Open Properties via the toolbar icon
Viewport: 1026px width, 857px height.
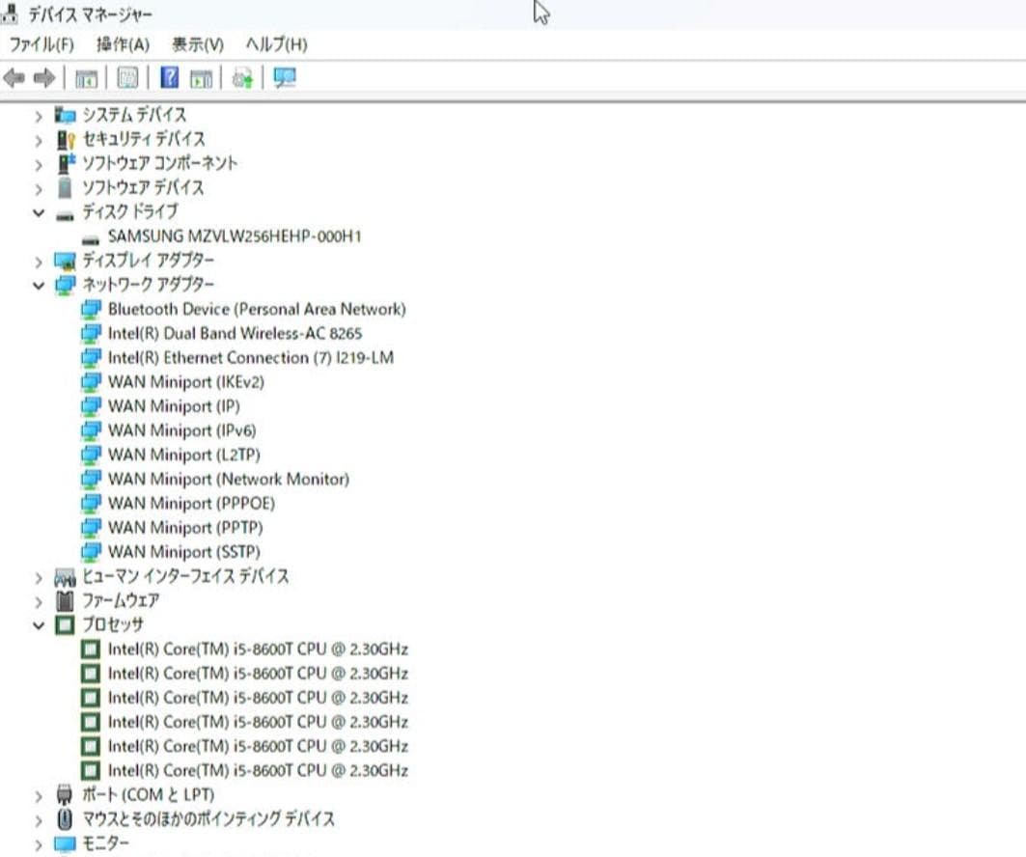pos(127,77)
